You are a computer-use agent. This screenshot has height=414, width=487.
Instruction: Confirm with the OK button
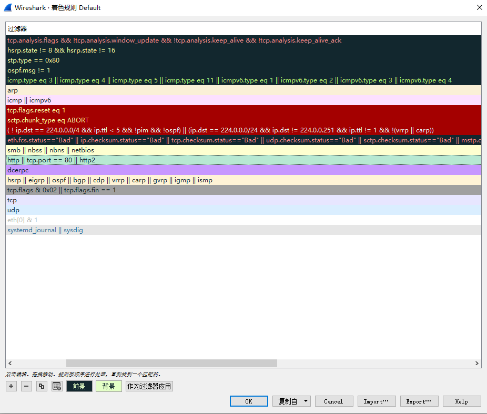tap(249, 401)
